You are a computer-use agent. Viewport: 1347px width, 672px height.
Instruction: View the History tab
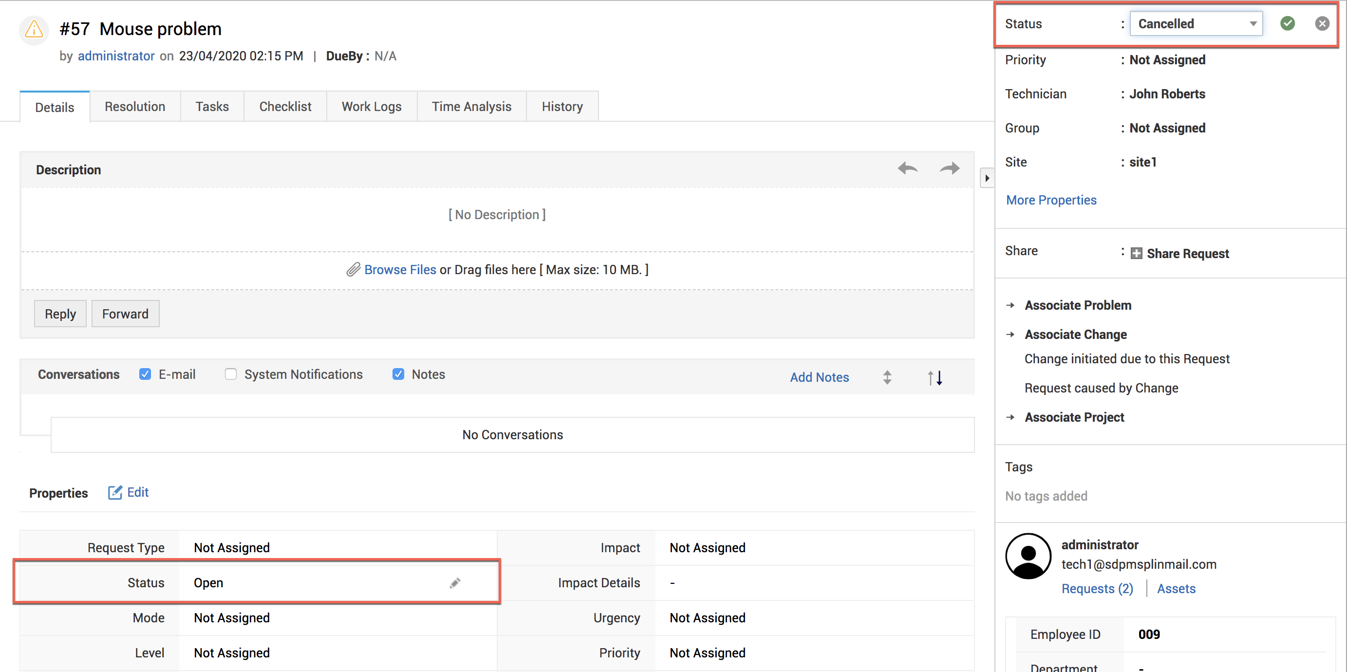[x=562, y=106]
